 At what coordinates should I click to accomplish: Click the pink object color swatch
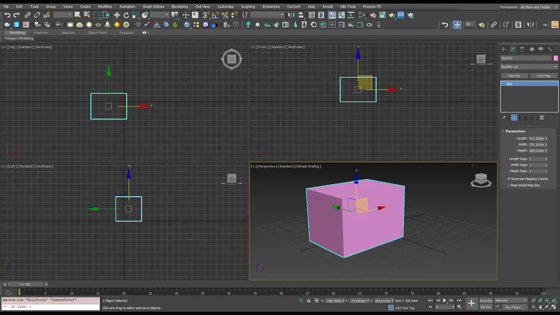556,58
